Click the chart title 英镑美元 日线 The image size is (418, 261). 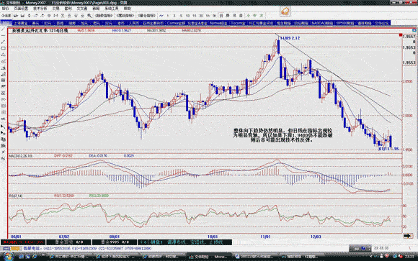pyautogui.click(x=40, y=31)
